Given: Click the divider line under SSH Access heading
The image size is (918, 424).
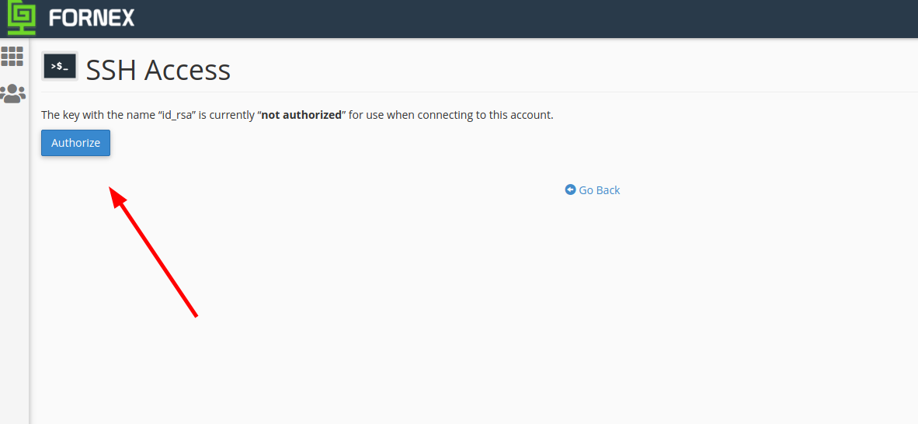Looking at the screenshot, I should pyautogui.click(x=479, y=92).
